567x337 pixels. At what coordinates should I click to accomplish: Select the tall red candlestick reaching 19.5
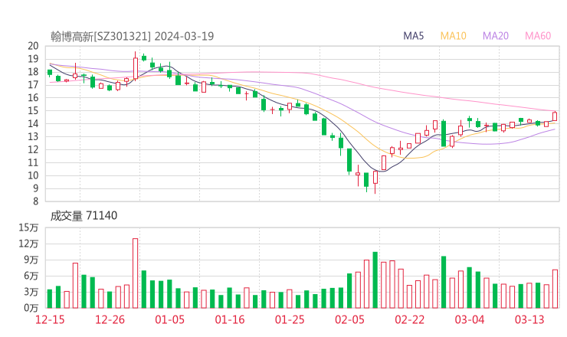pos(136,67)
